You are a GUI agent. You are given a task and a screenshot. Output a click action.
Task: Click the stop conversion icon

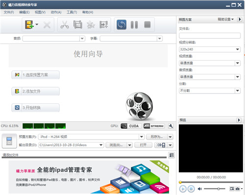147,24
